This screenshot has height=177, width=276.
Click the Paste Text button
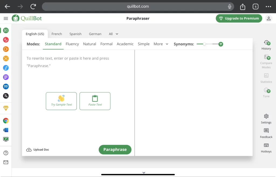pos(95,101)
